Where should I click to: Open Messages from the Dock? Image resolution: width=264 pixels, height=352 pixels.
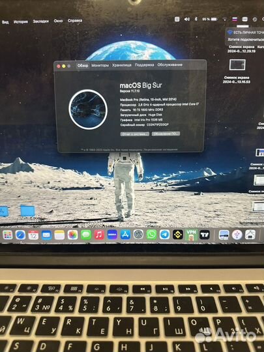click(x=86, y=235)
